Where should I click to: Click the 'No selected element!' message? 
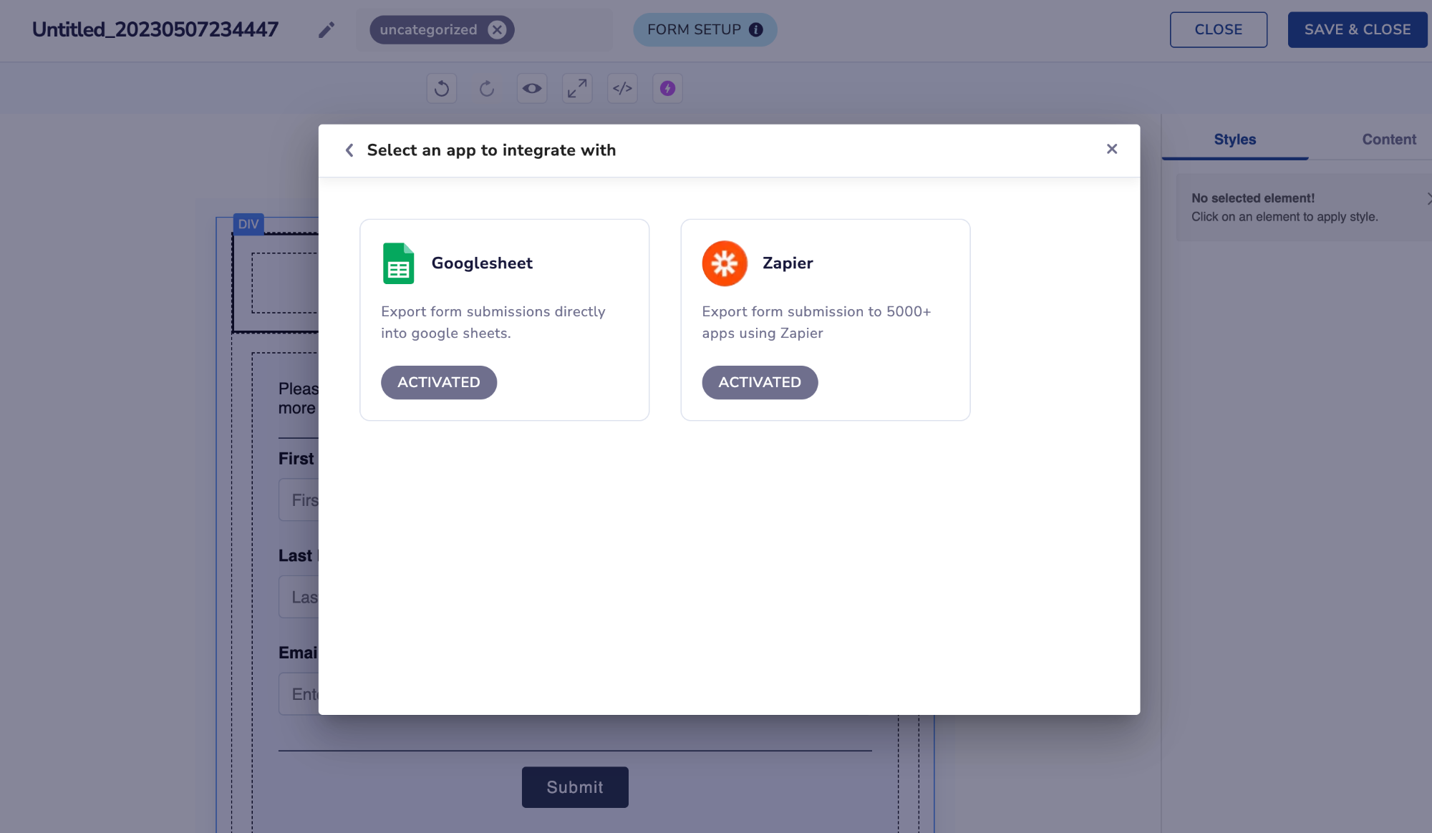point(1253,198)
